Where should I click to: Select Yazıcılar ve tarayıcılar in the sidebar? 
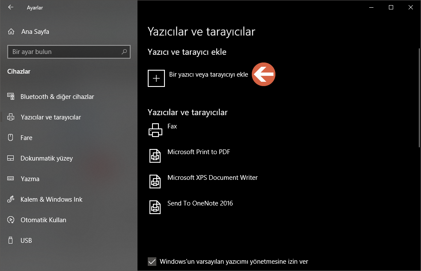(51, 117)
